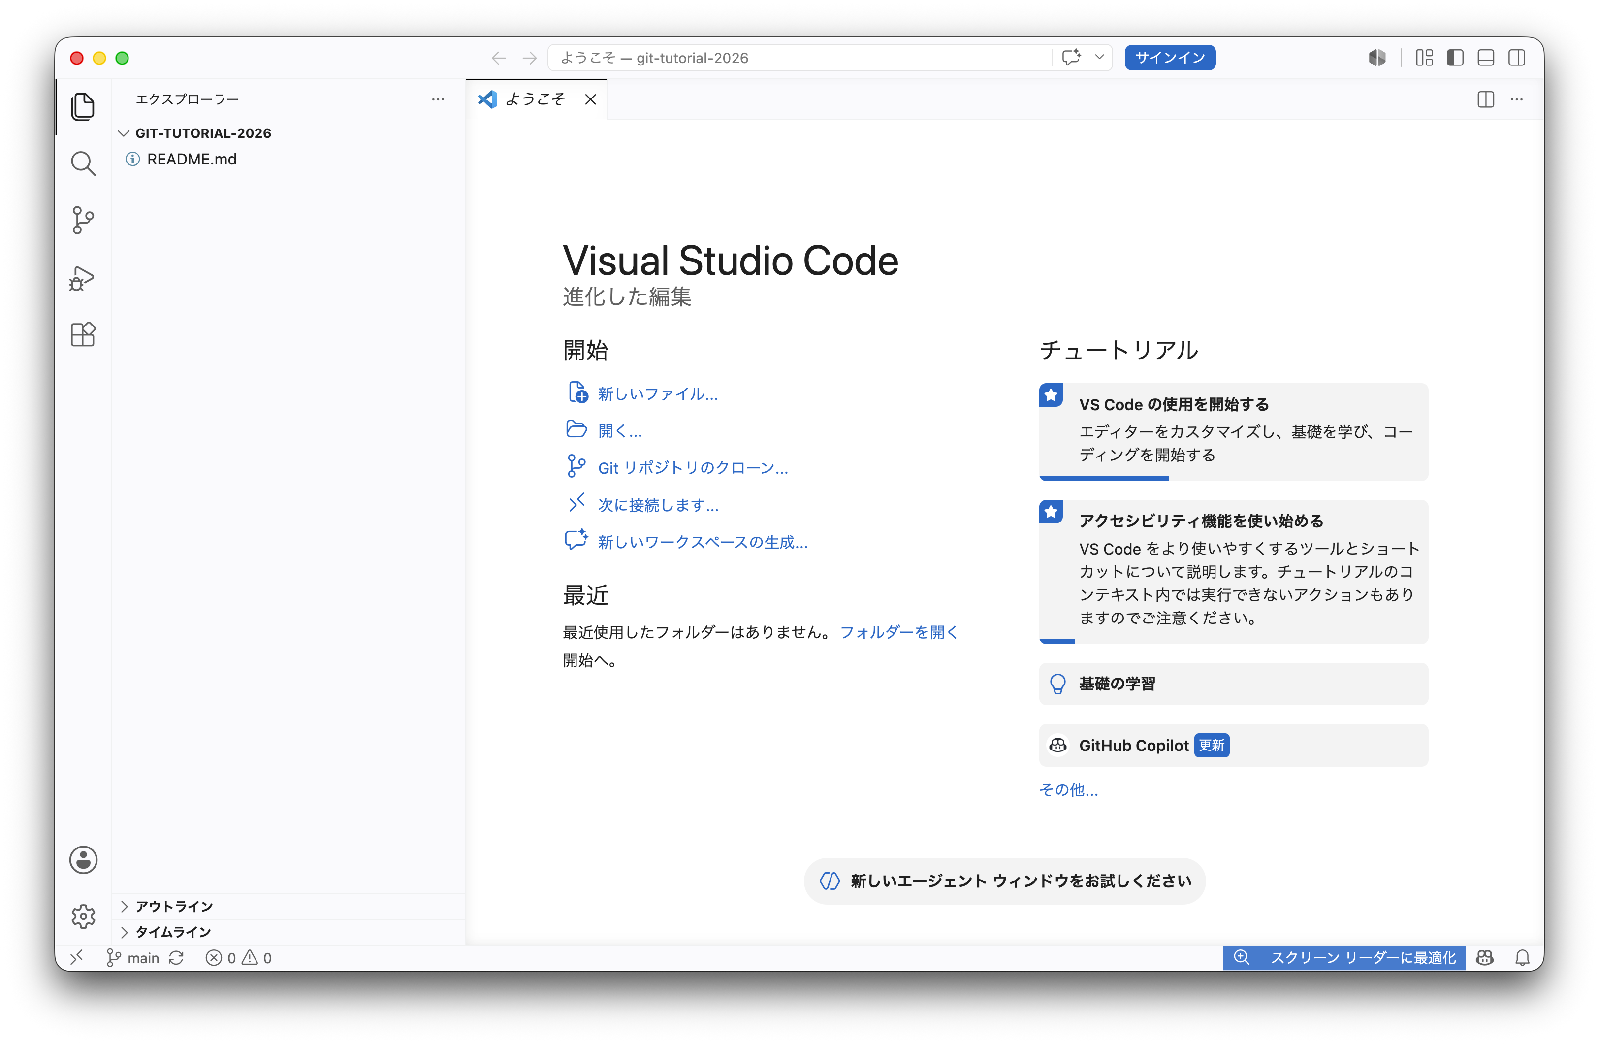Click スクリーン リーダーに最適化 status item

point(1363,958)
